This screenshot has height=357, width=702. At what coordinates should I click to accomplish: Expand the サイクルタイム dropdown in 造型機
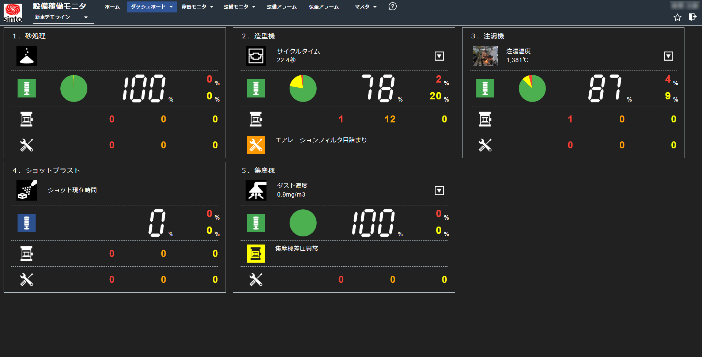coord(439,56)
